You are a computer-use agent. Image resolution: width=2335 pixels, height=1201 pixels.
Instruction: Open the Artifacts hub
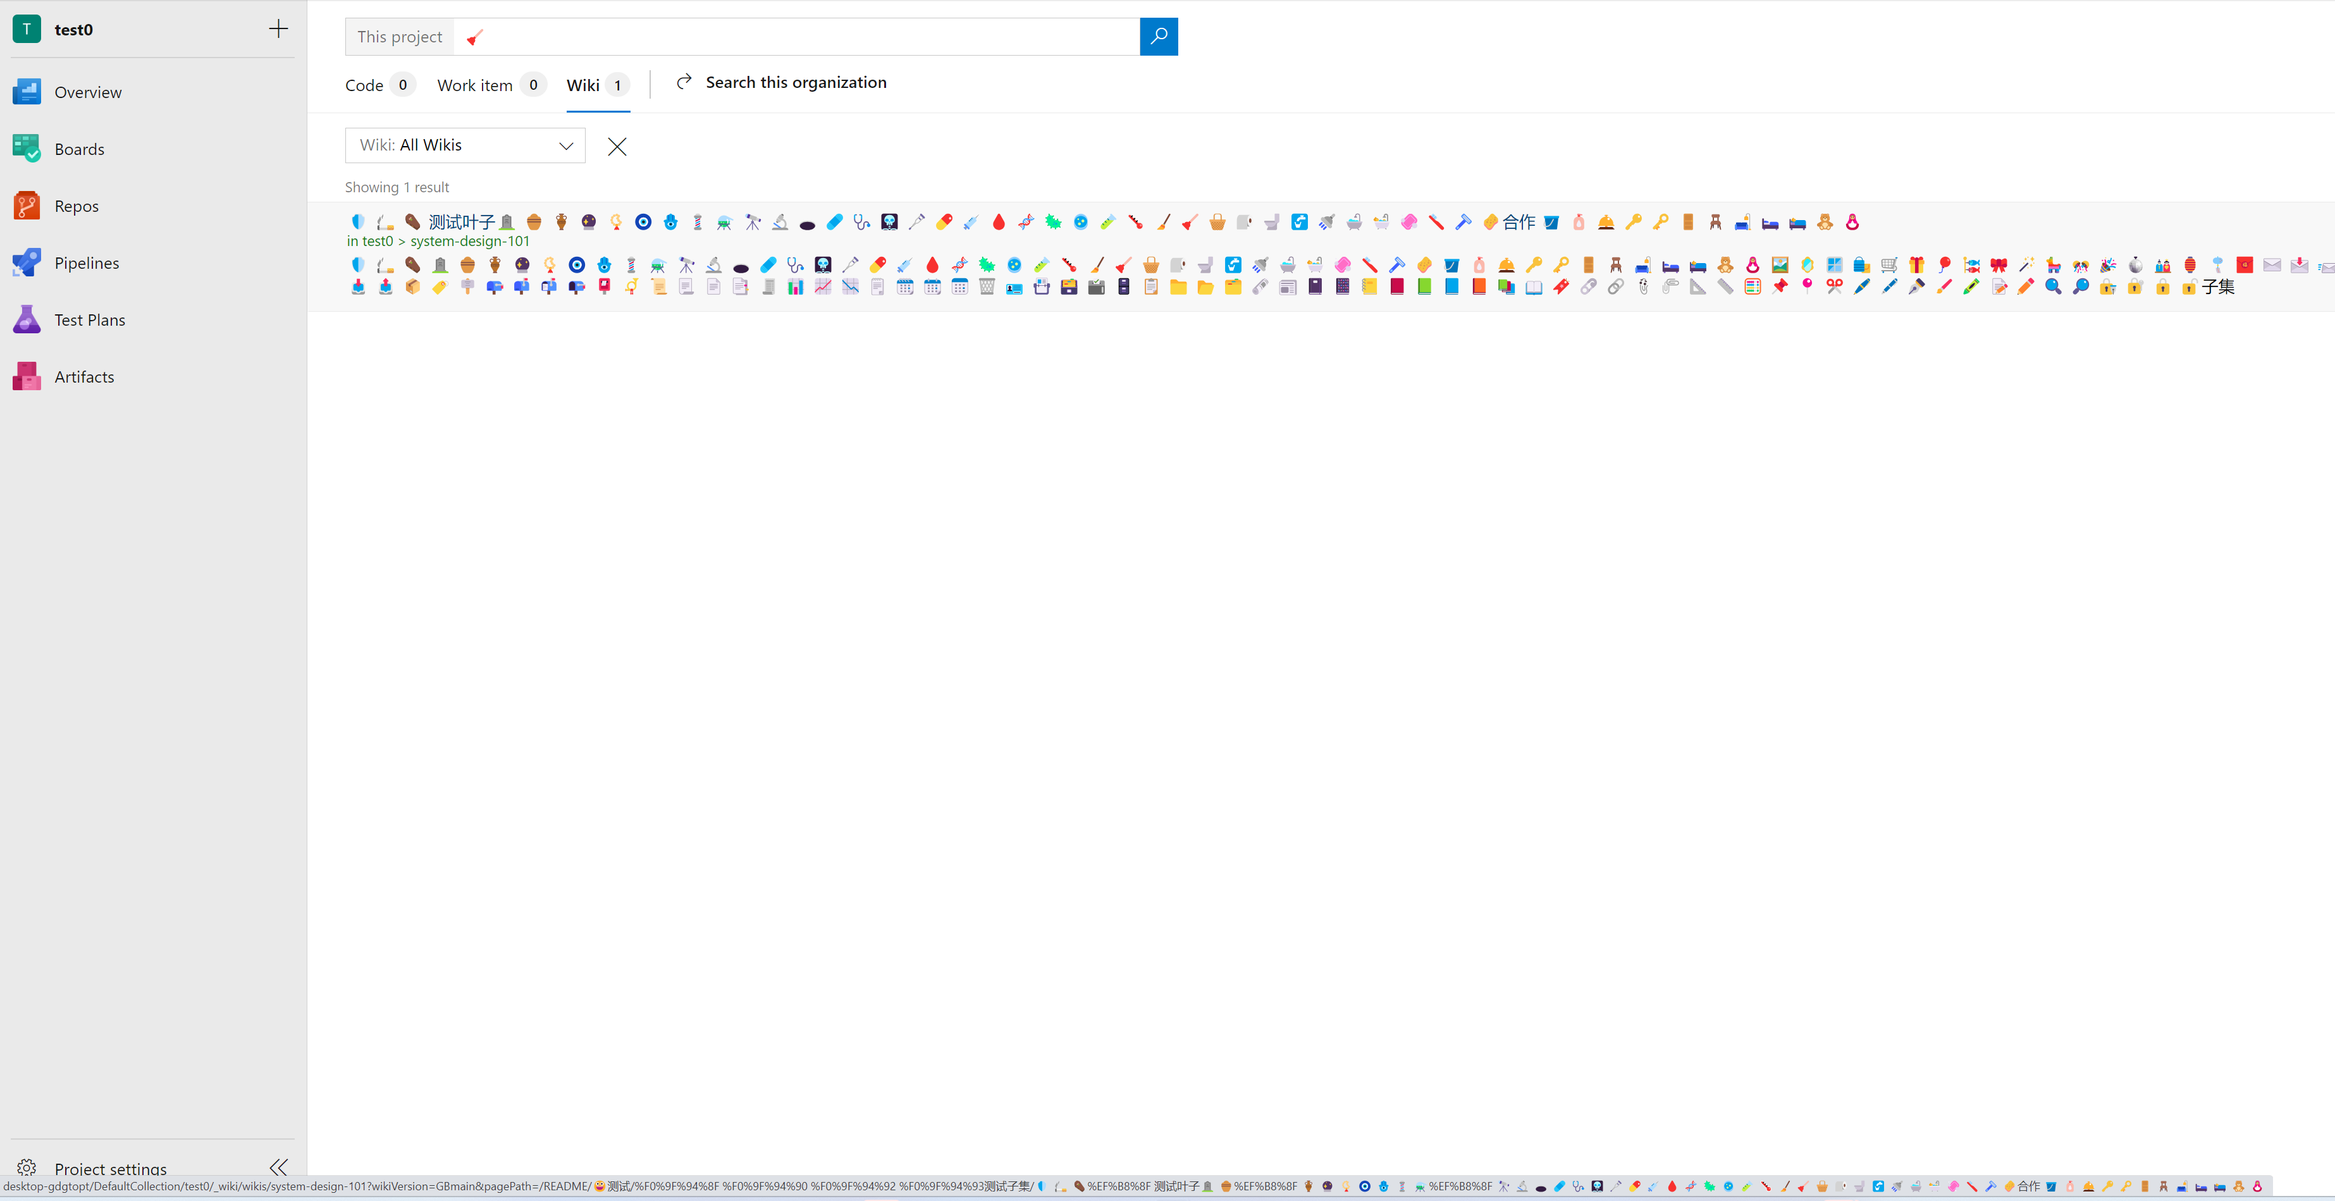pyautogui.click(x=83, y=377)
